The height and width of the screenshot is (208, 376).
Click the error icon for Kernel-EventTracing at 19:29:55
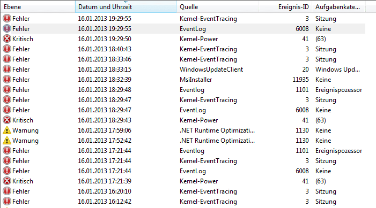click(x=7, y=18)
